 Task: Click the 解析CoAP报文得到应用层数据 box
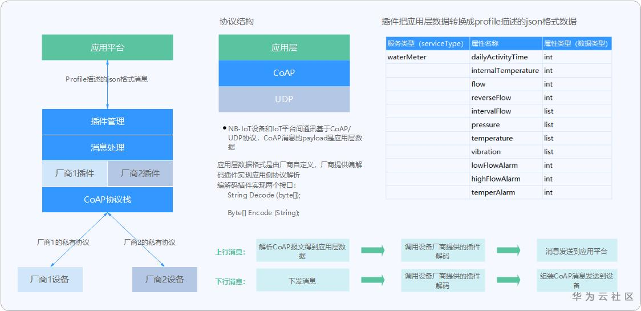point(302,251)
